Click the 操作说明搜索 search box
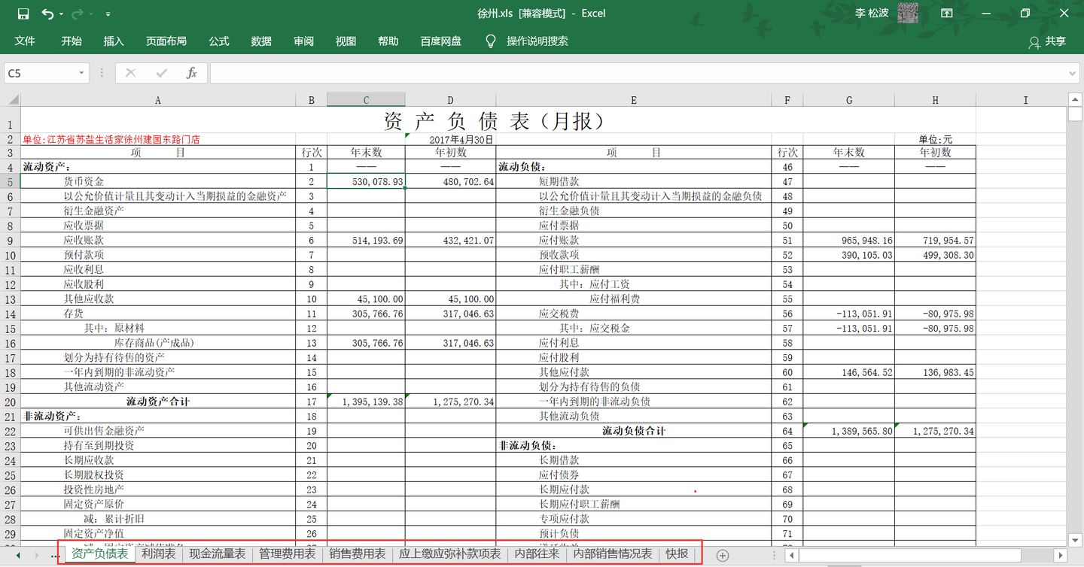 coord(537,41)
